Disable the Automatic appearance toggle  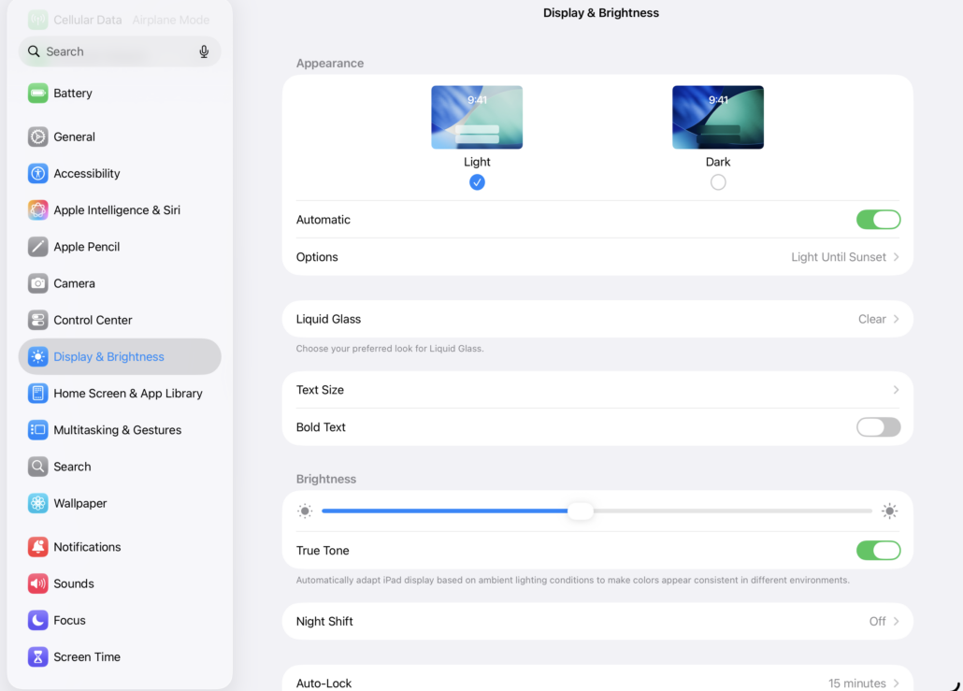(x=878, y=220)
